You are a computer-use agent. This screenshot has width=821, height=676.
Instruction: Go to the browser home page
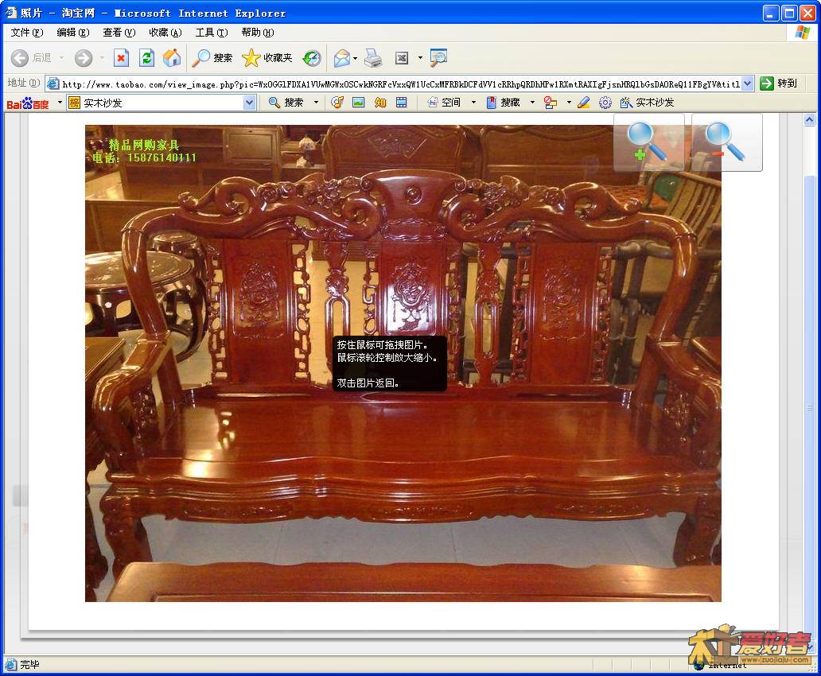[x=172, y=58]
